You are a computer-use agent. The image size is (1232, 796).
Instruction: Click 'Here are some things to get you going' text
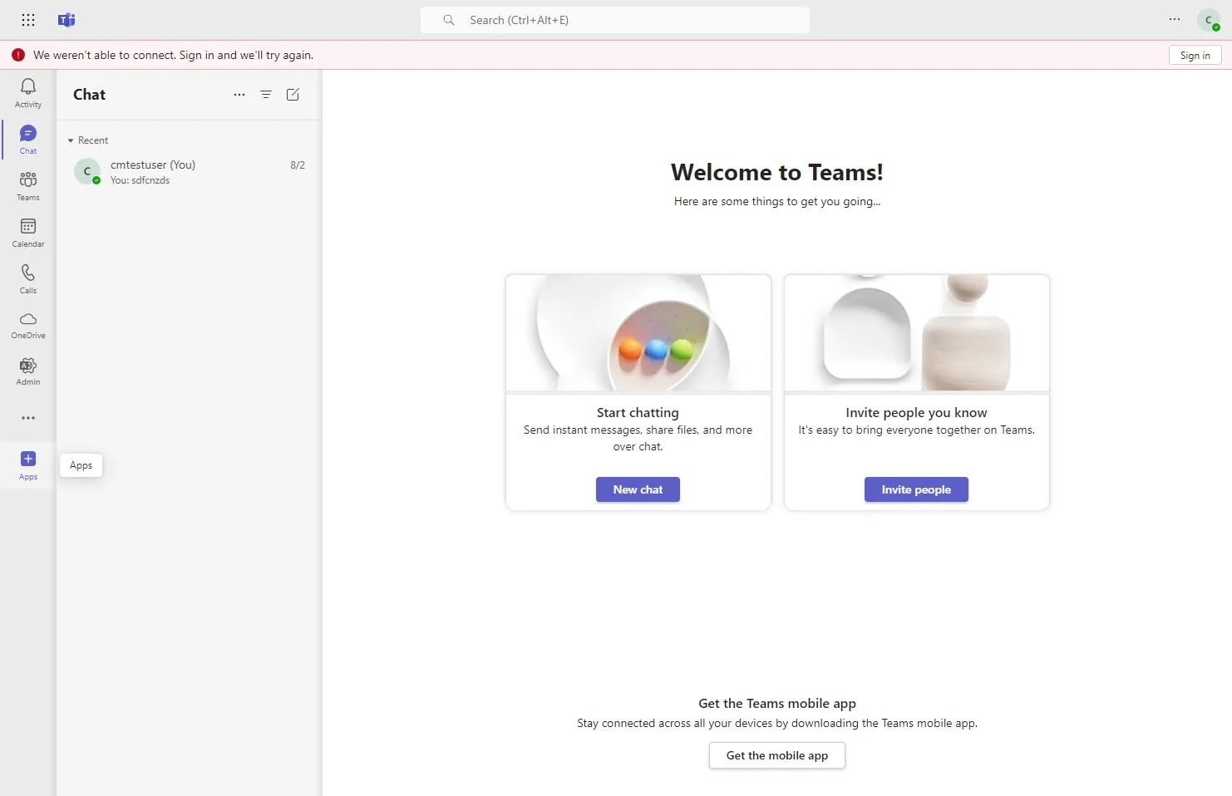pos(777,201)
